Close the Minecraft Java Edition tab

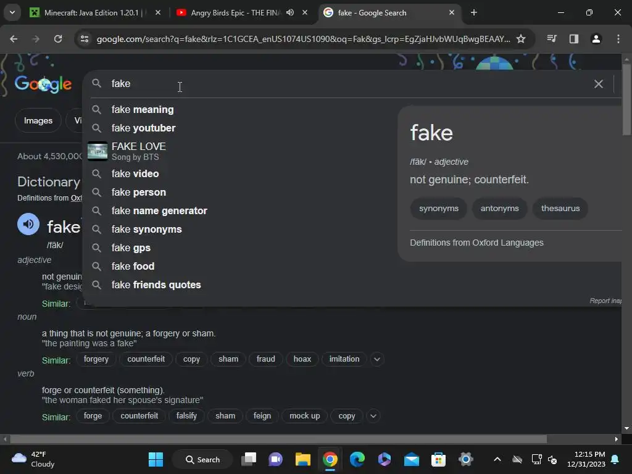[x=158, y=12]
